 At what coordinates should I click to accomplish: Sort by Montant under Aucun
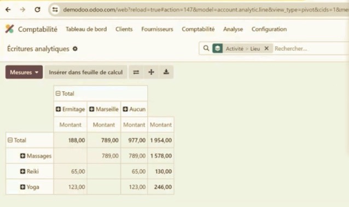[x=134, y=125]
